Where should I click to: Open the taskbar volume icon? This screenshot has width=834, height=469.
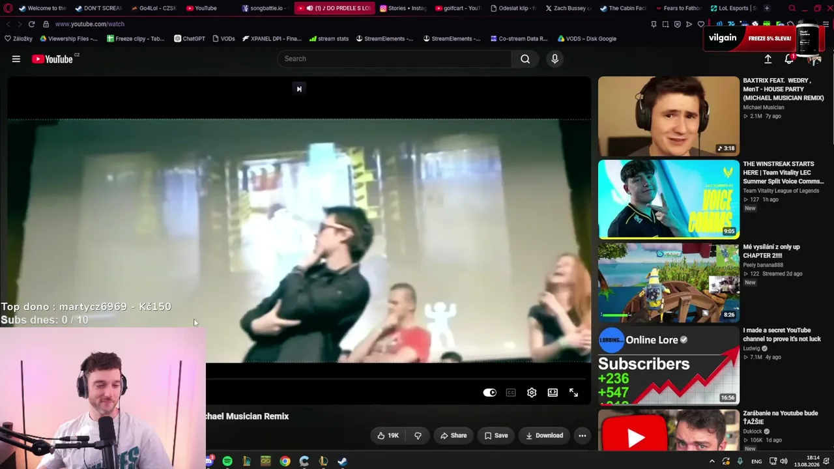[x=784, y=461]
